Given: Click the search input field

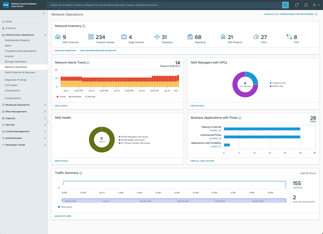Looking at the screenshot, I should pyautogui.click(x=164, y=5).
